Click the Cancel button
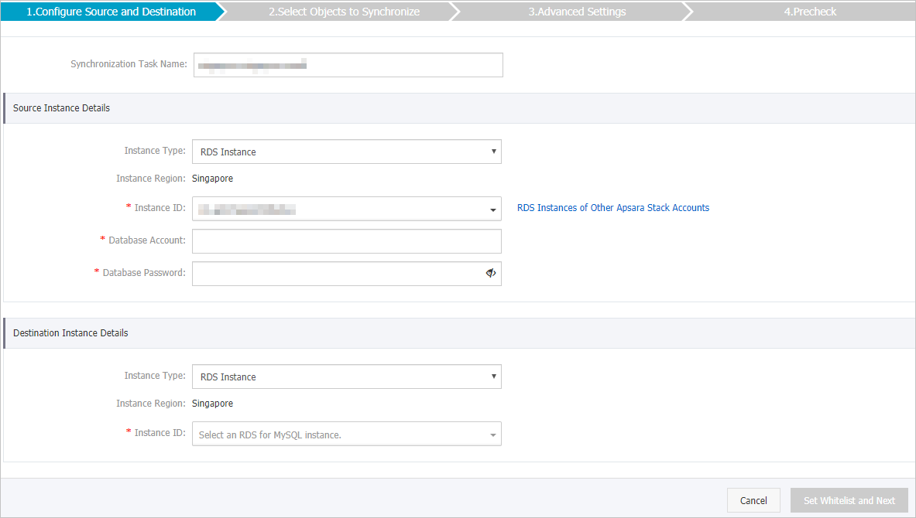This screenshot has width=916, height=518. [x=753, y=500]
